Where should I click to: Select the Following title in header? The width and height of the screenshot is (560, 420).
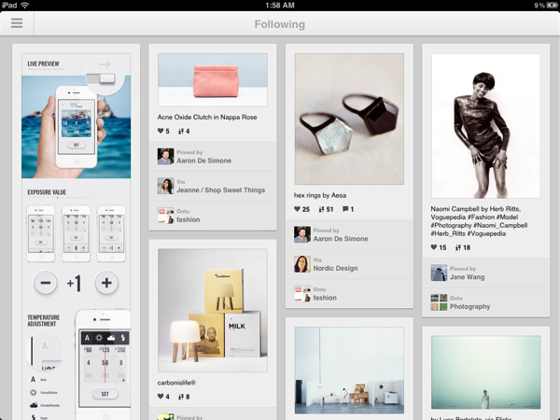279,24
